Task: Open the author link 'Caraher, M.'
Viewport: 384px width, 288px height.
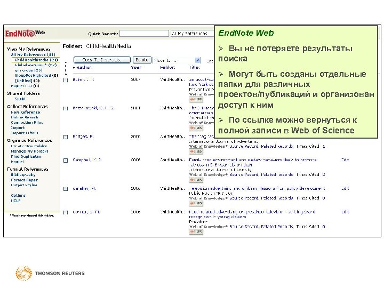Action: [84, 189]
